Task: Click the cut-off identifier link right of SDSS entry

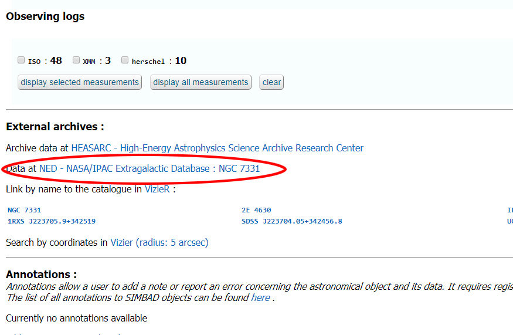Action: click(x=509, y=221)
